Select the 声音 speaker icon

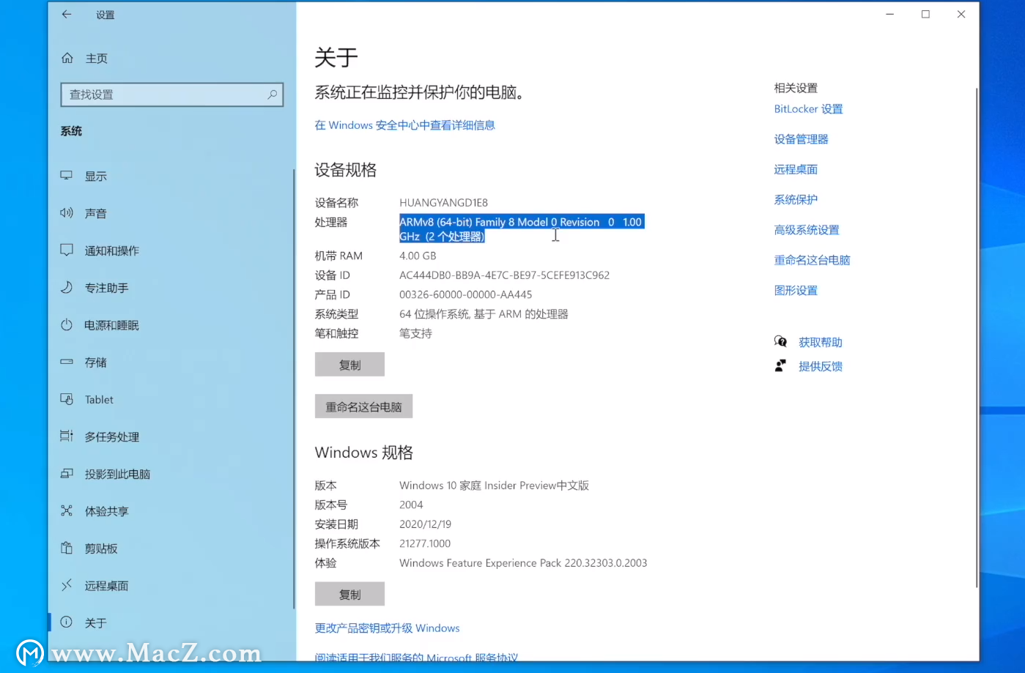coord(67,213)
